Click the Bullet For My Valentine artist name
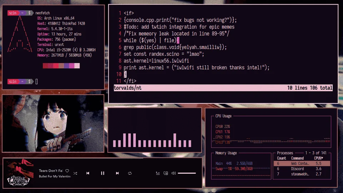 tap(55, 176)
